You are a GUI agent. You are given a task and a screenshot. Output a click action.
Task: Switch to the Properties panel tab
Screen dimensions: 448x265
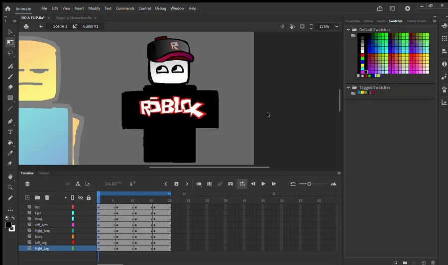[x=352, y=21]
